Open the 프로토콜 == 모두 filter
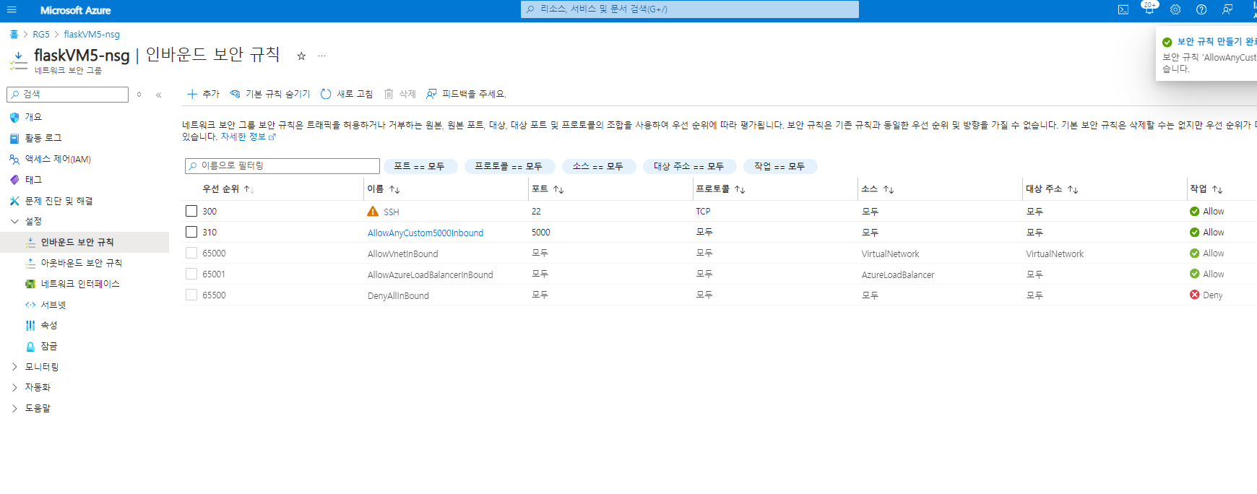This screenshot has height=494, width=1257. pos(509,166)
